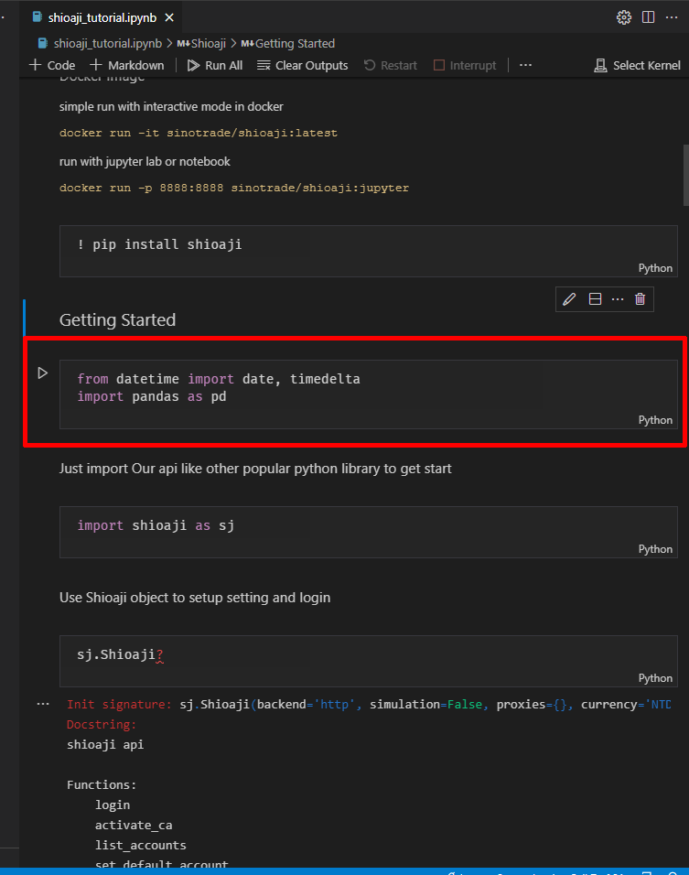This screenshot has width=689, height=875.
Task: Click the 'Functions:' output label
Action: tap(102, 784)
